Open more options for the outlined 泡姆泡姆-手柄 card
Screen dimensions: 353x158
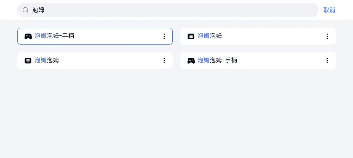(x=164, y=36)
